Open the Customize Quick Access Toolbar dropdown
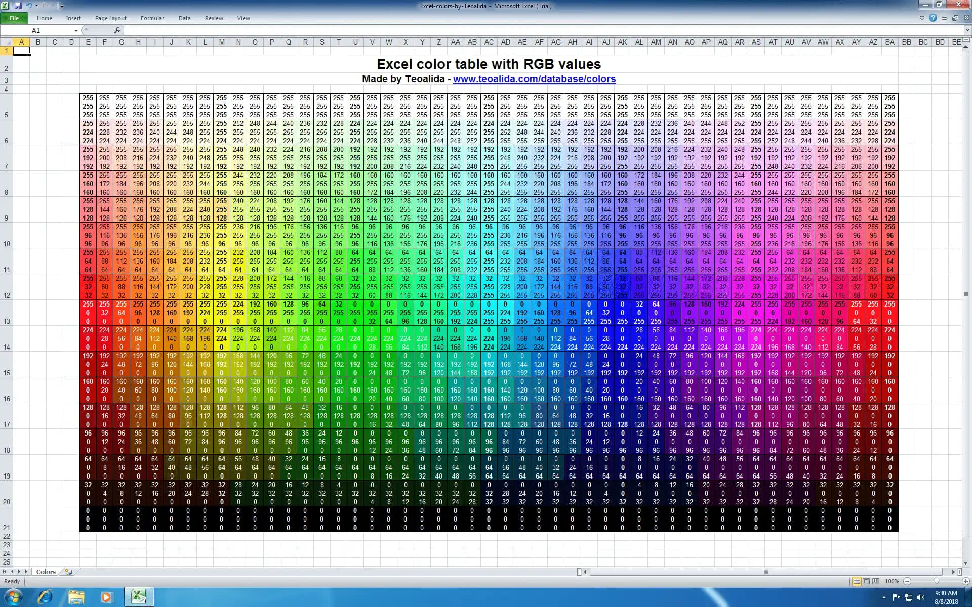 (62, 6)
